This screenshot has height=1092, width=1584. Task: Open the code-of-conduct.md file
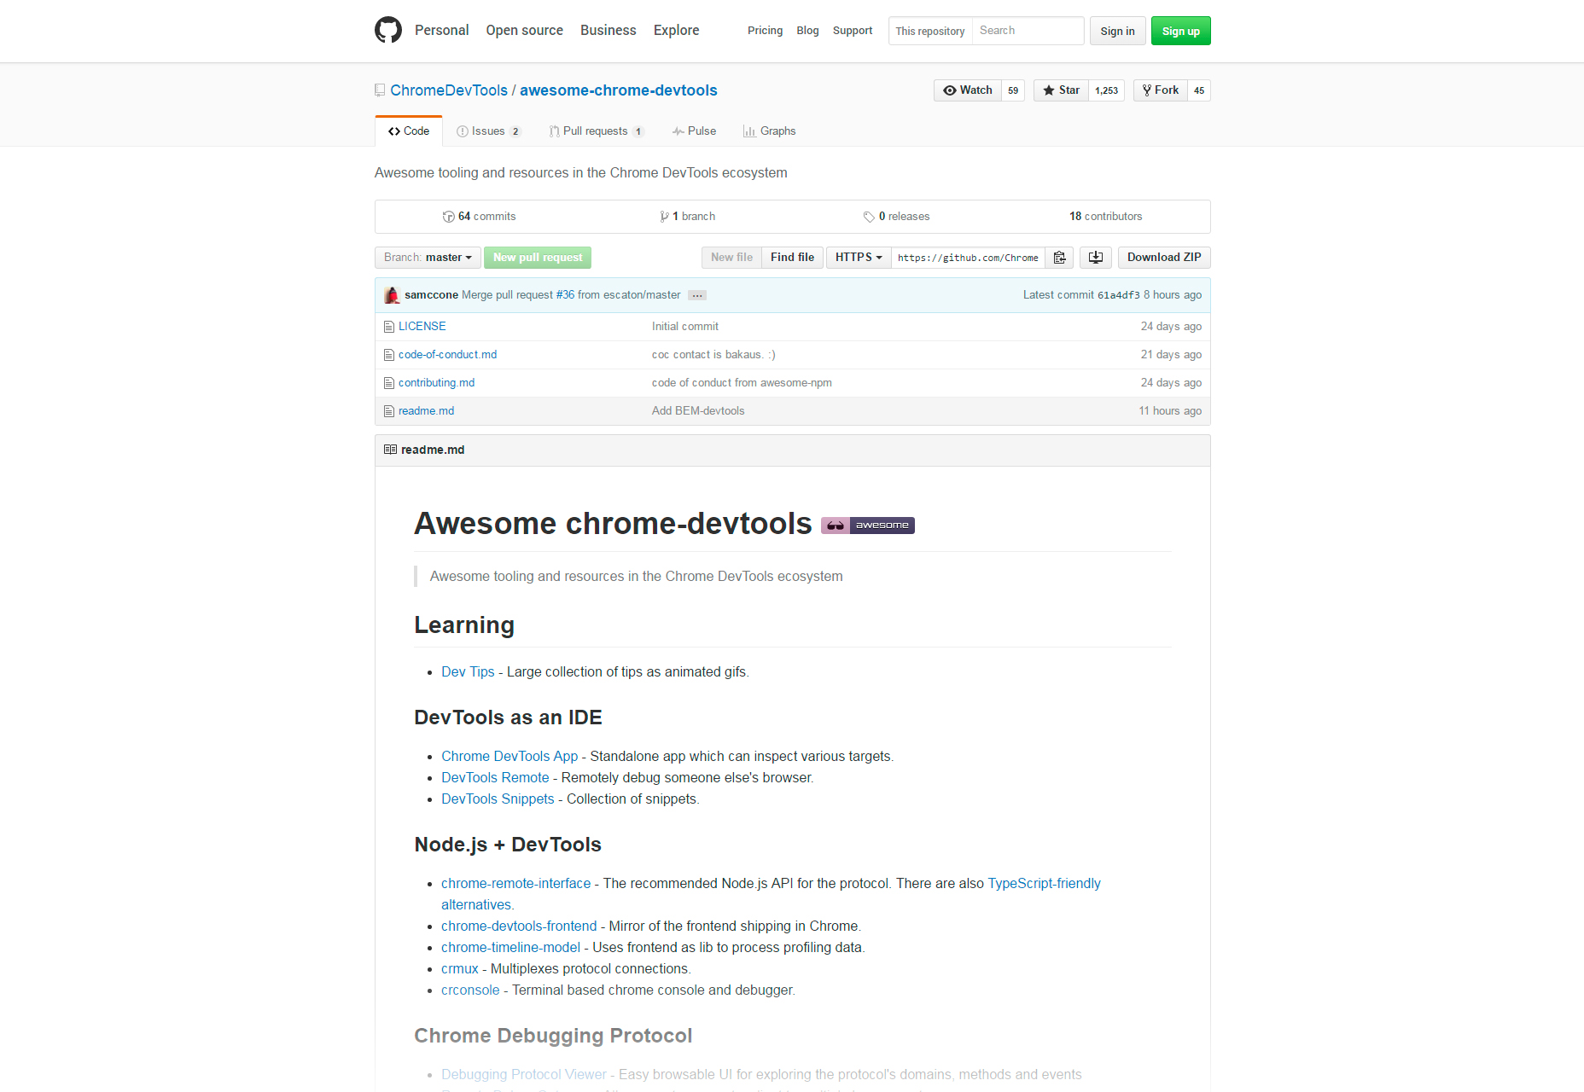tap(447, 355)
